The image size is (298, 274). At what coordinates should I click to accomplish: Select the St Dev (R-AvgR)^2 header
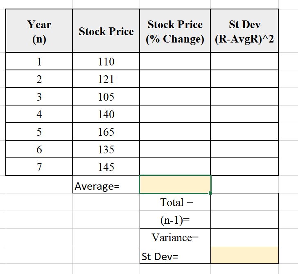point(244,31)
